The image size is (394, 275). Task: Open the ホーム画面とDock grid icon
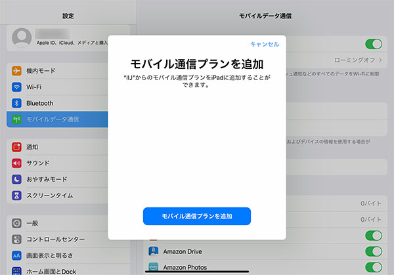tap(16, 271)
